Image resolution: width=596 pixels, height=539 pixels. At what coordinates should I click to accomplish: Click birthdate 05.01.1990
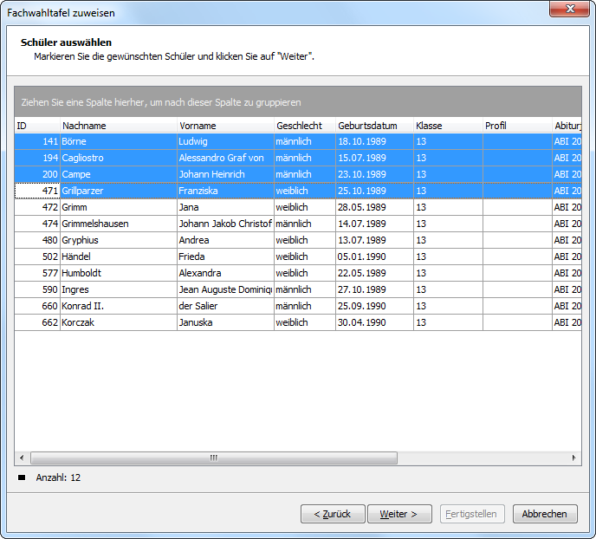(362, 257)
